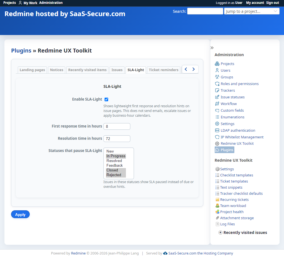
Task: Click the IP Whitelist Management shield icon
Action: click(217, 137)
